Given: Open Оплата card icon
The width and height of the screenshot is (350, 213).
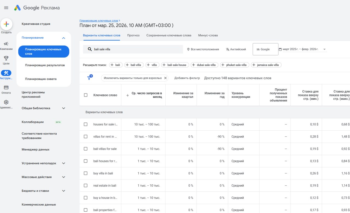Looking at the screenshot, I should pyautogui.click(x=6, y=88).
